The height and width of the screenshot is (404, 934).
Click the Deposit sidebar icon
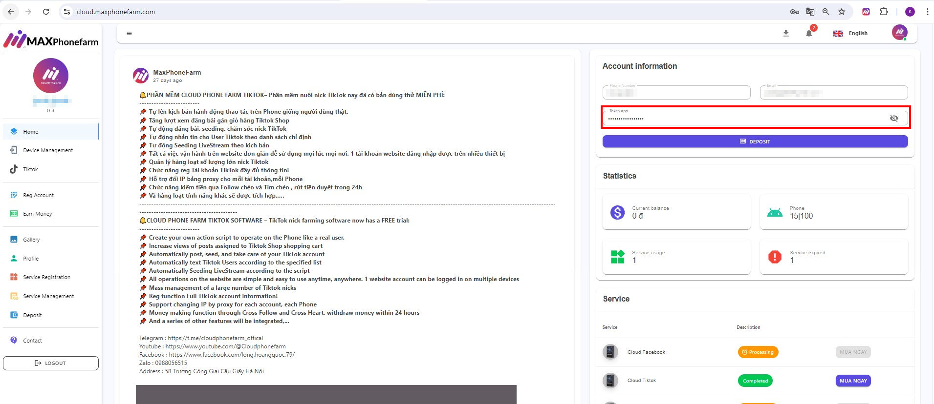pos(14,315)
